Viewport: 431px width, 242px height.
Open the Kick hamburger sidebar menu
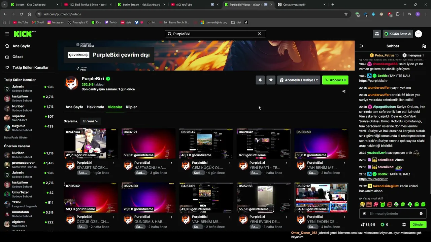(x=7, y=34)
